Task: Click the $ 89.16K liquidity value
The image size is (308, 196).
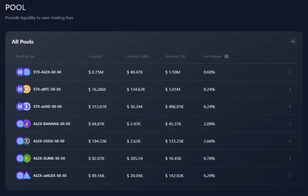Action: pyautogui.click(x=97, y=176)
